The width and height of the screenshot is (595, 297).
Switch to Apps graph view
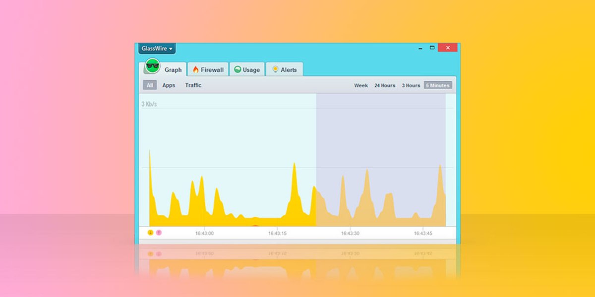(x=169, y=85)
